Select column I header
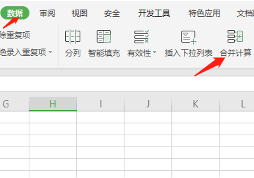The width and height of the screenshot is (254, 178). click(x=100, y=104)
